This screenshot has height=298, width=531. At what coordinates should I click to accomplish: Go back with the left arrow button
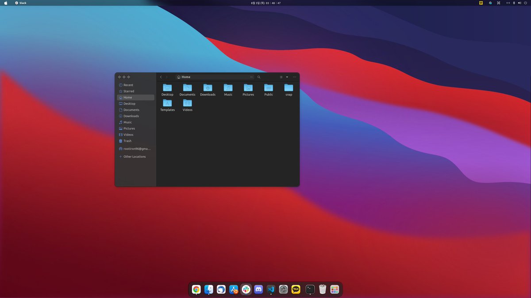point(161,77)
